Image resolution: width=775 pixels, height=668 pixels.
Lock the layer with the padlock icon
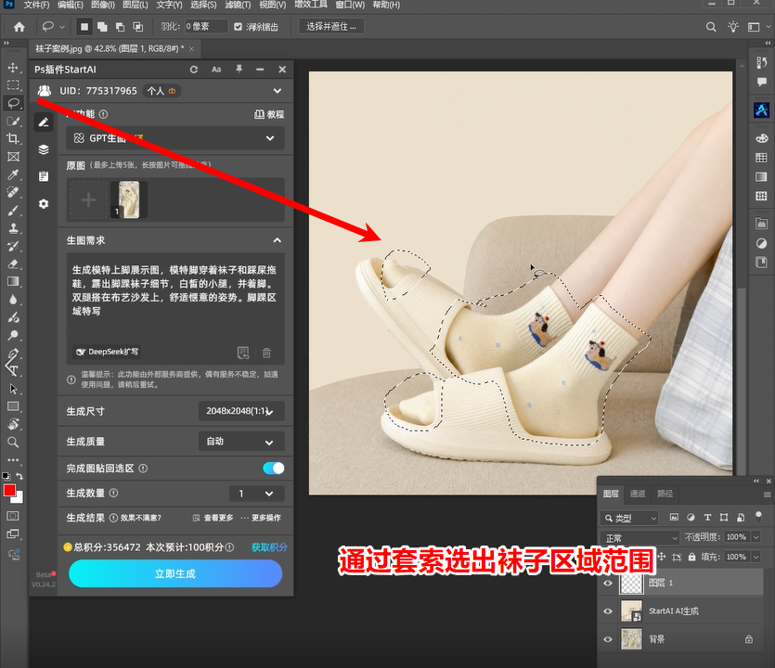[x=692, y=557]
